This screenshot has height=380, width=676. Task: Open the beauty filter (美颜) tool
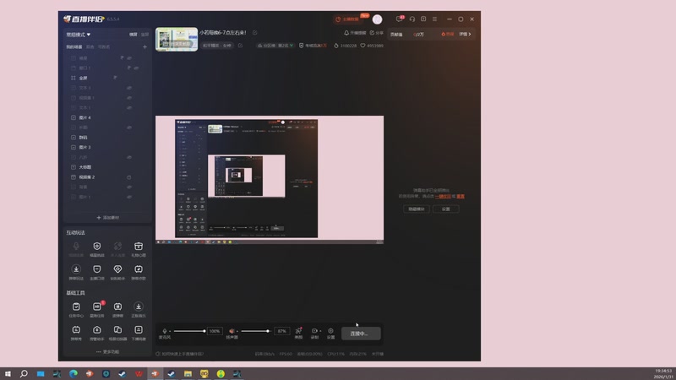(298, 331)
